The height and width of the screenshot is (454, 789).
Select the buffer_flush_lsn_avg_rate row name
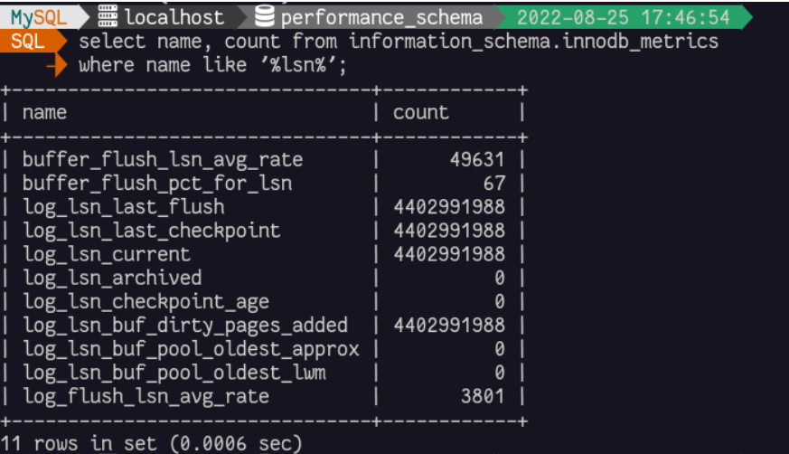coord(163,159)
